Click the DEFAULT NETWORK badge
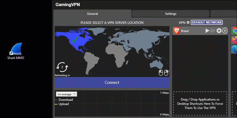 coord(207,22)
